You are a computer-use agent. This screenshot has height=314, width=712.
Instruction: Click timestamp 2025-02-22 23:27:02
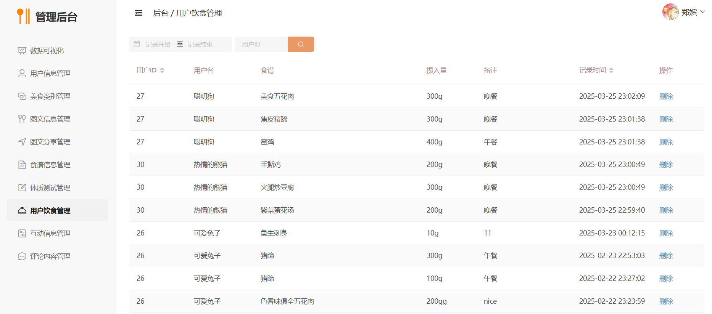(x=612, y=279)
